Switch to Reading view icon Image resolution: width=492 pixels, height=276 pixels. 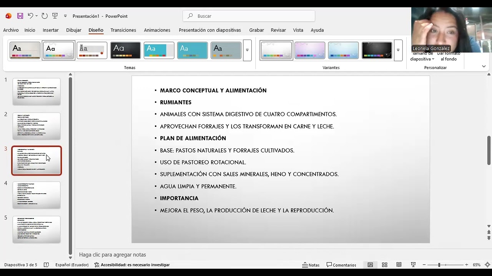(399, 265)
